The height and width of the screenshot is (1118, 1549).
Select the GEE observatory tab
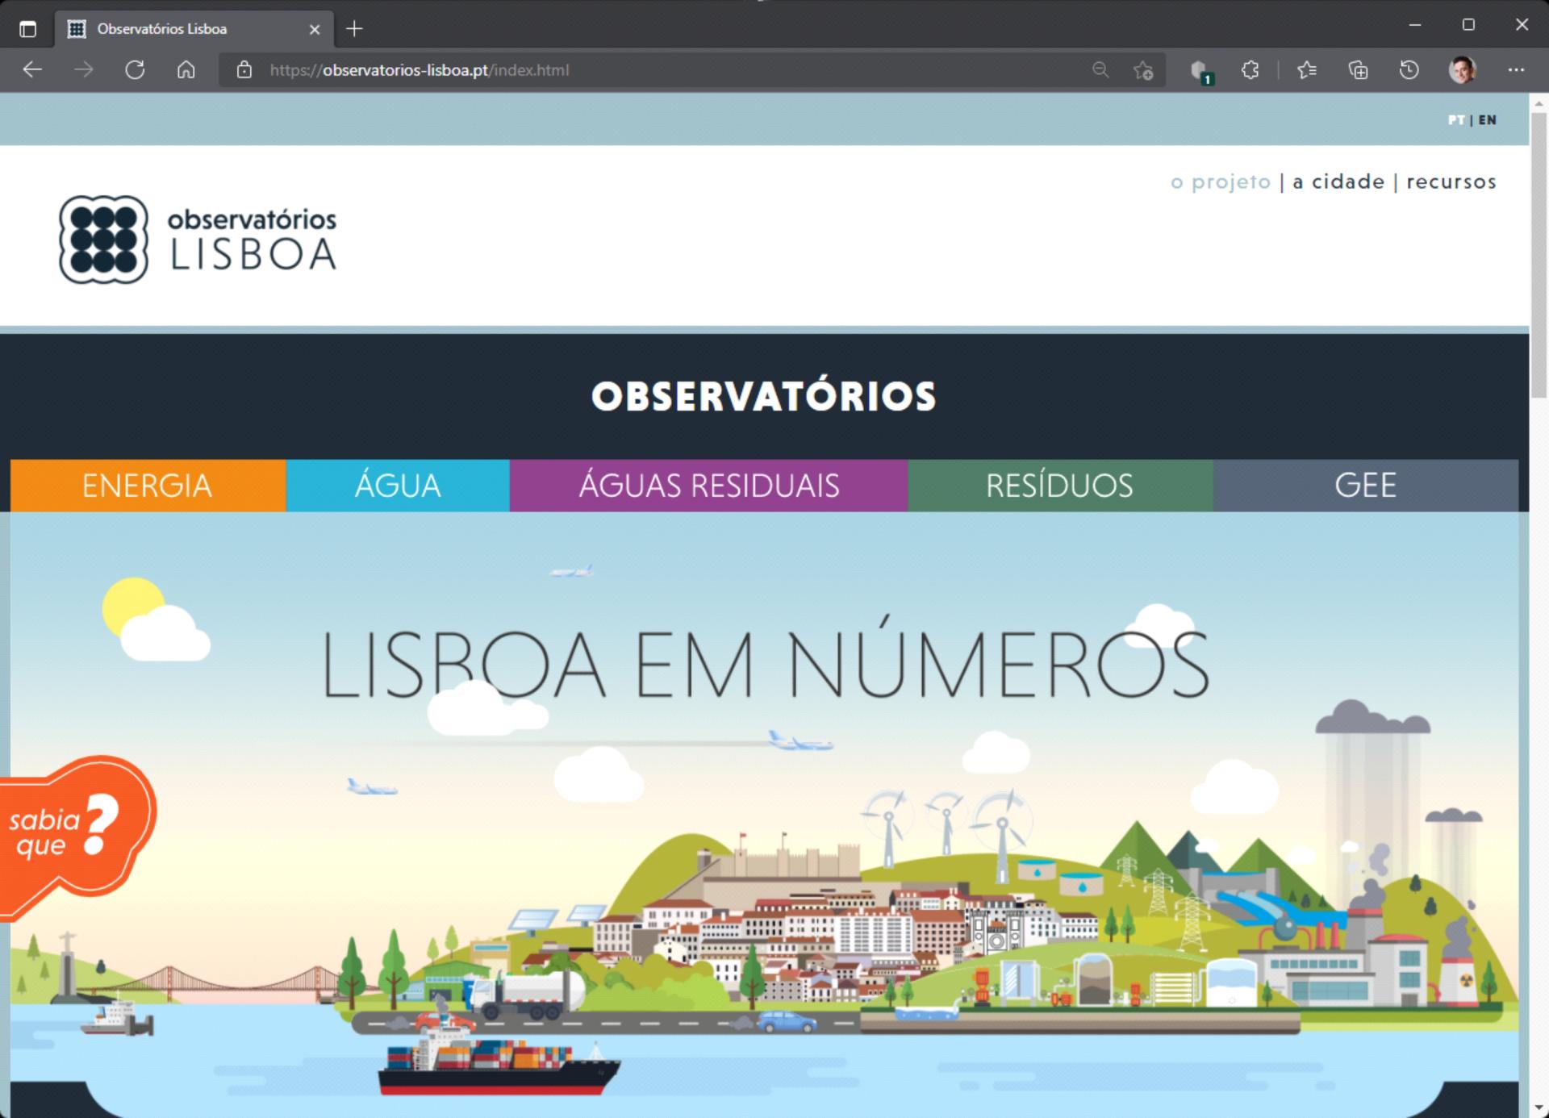1365,486
